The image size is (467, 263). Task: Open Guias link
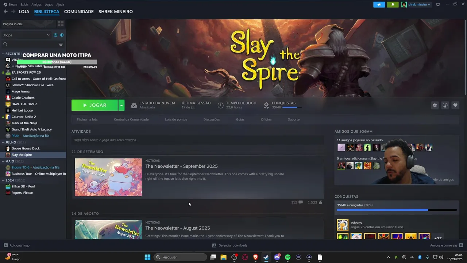[x=240, y=119]
